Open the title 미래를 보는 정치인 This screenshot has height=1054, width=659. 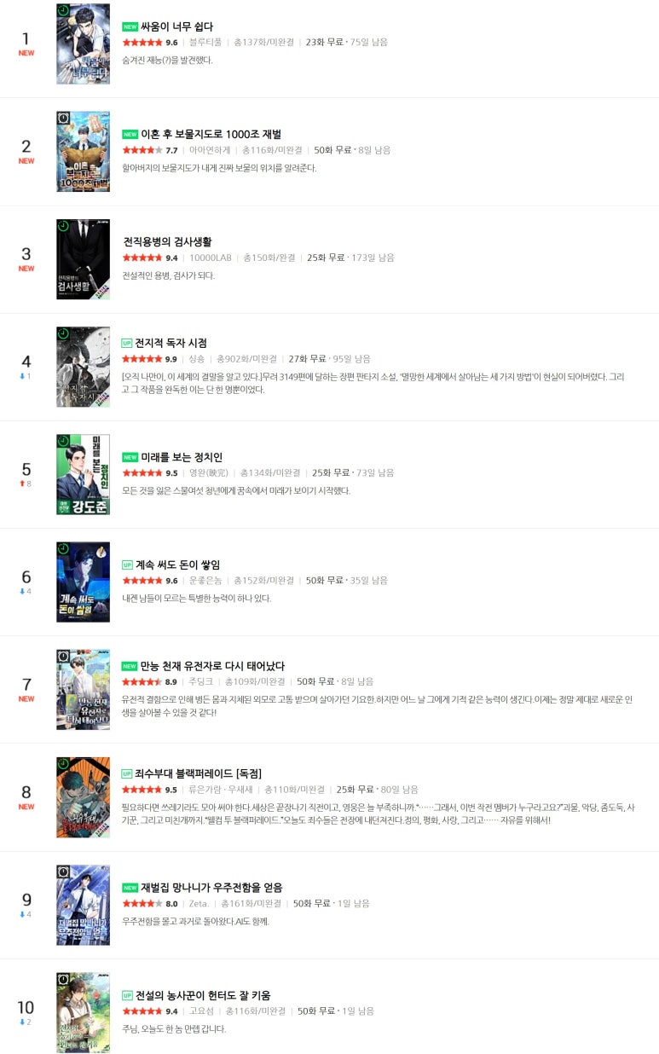(182, 457)
